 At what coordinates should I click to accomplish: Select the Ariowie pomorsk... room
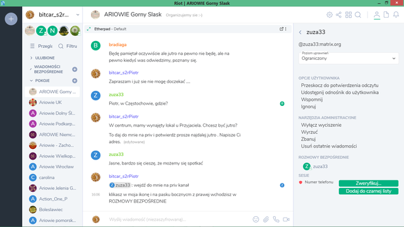tap(52, 220)
